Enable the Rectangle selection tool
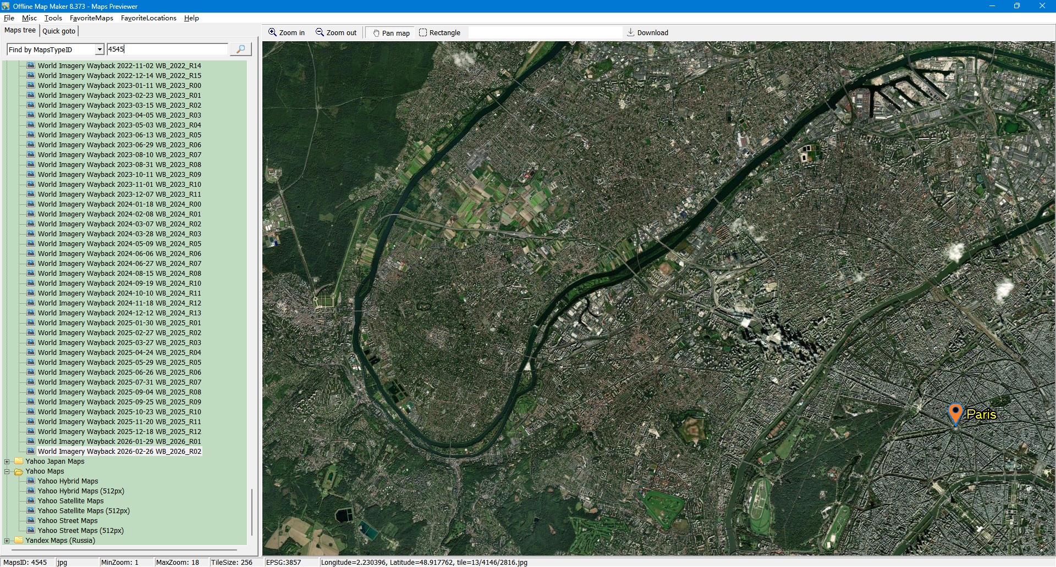This screenshot has height=567, width=1056. [x=439, y=33]
